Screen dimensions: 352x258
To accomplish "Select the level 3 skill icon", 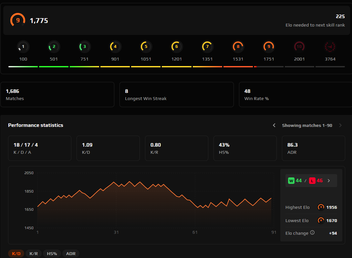I will coord(85,47).
